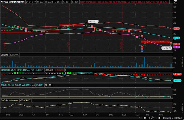Click the small scroll-right arrow
This screenshot has height=120, width=184.
(x=142, y=118)
